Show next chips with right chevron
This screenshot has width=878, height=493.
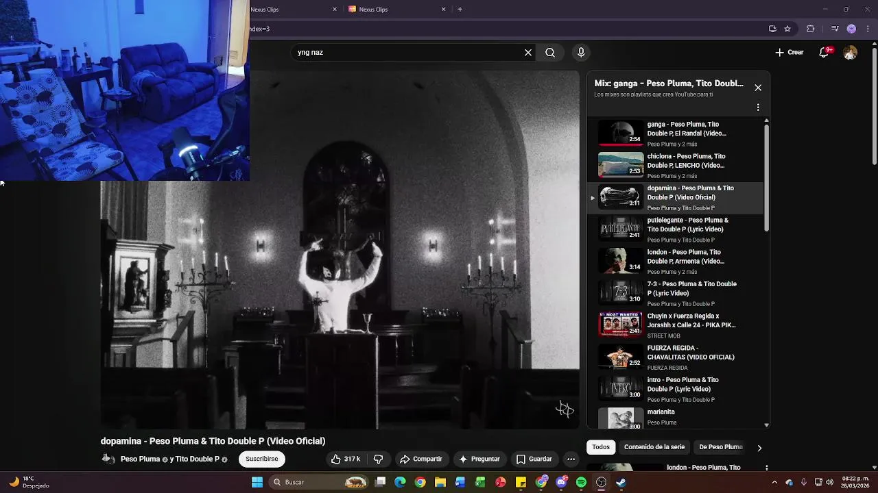(759, 448)
